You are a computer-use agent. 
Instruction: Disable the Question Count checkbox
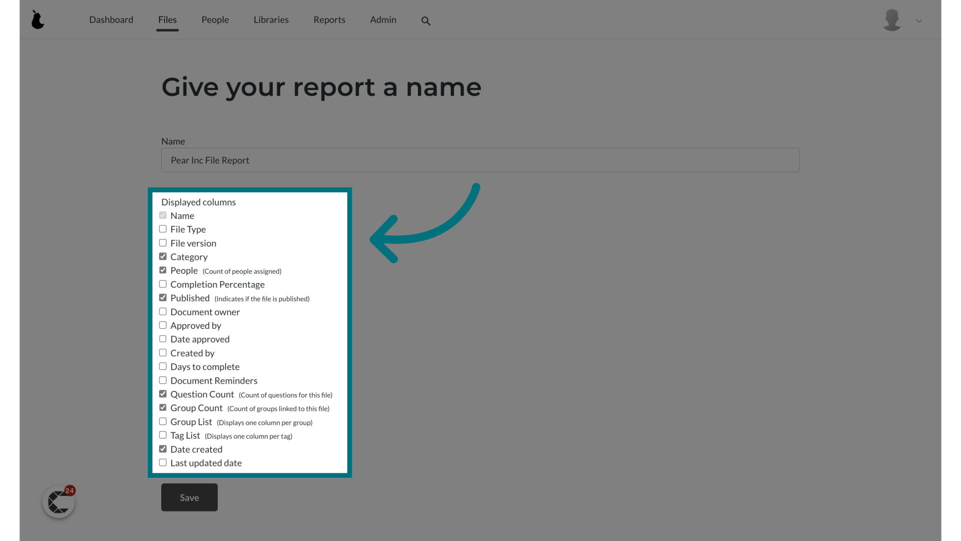162,394
